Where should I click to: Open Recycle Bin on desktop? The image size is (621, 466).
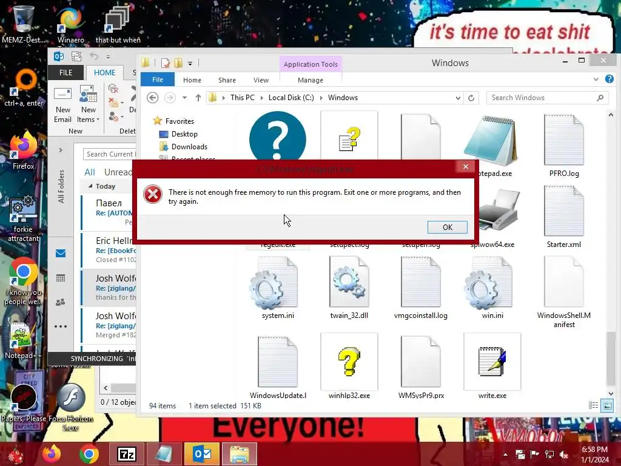(24, 24)
